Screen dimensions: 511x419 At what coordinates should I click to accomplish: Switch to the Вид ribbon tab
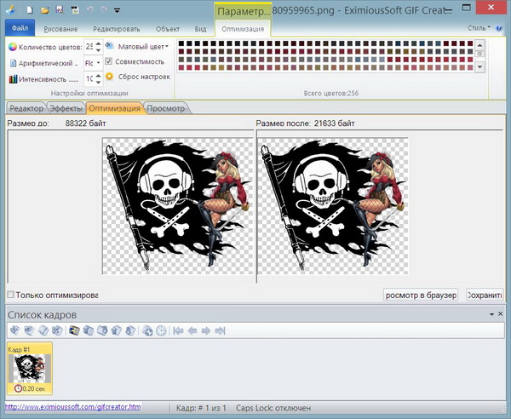pyautogui.click(x=200, y=29)
